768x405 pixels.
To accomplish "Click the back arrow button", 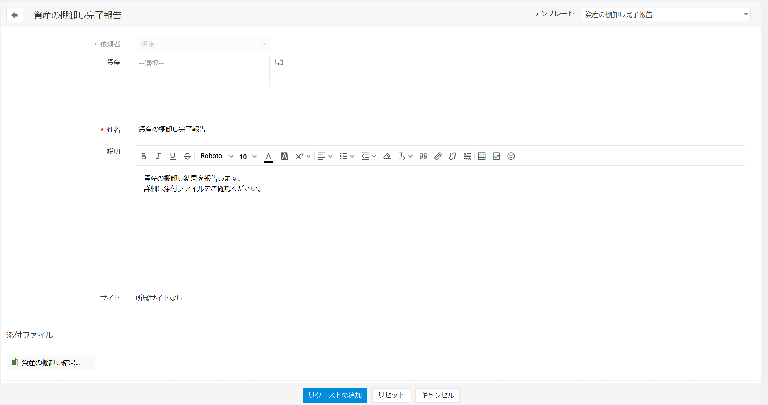I will coord(14,15).
